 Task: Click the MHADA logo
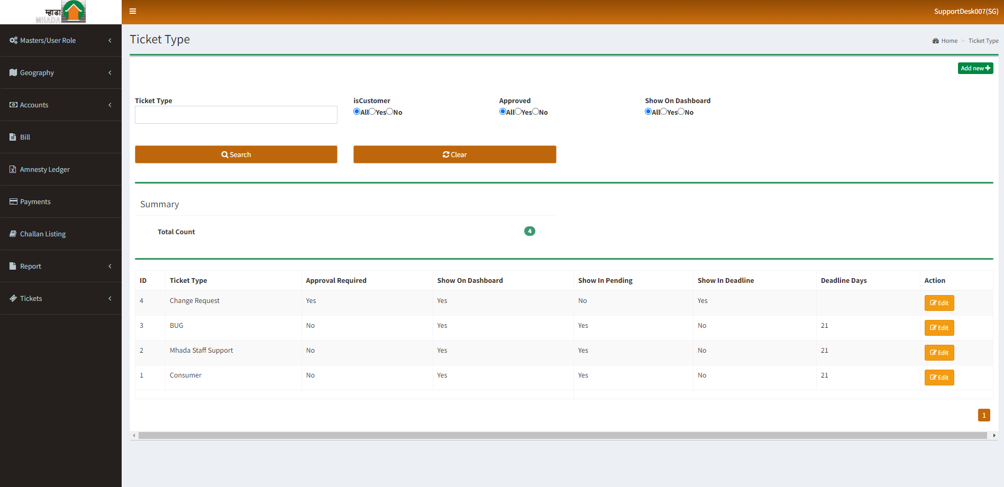coord(61,12)
